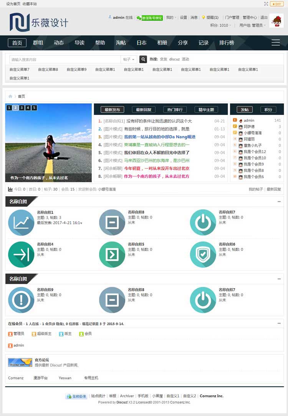Click the 超级版主 legend icon
Image resolution: width=288 pixels, height=416 pixels.
34,334
